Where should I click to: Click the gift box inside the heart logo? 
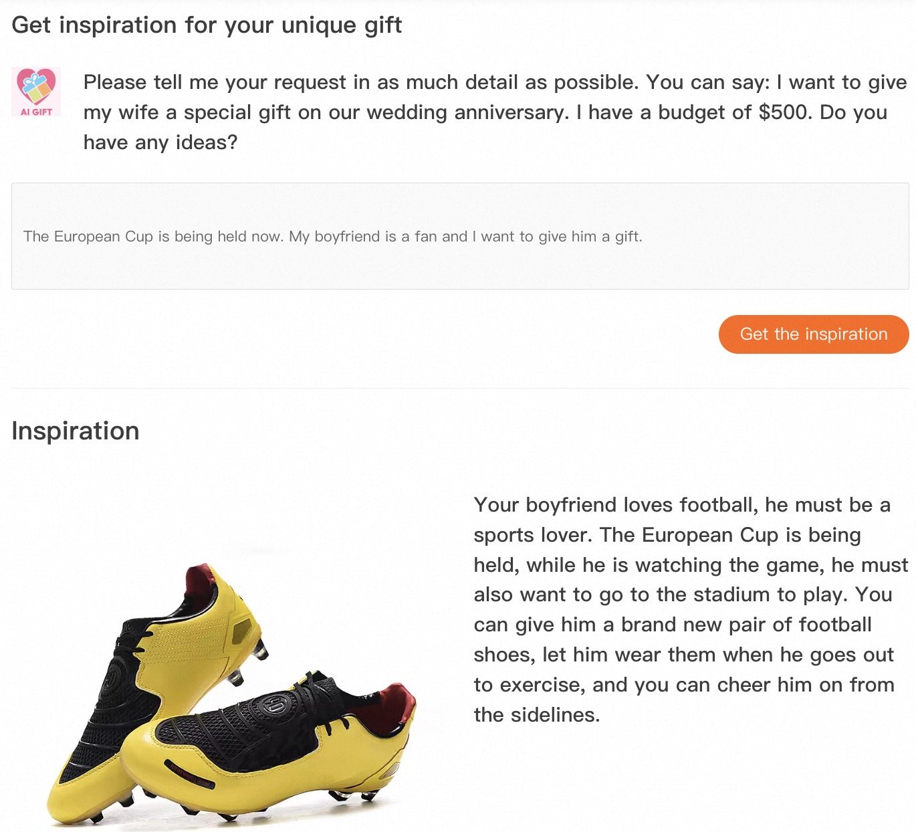[x=36, y=87]
